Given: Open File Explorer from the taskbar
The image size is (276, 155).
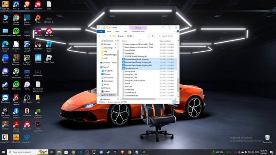Looking at the screenshot, I should 59,152.
